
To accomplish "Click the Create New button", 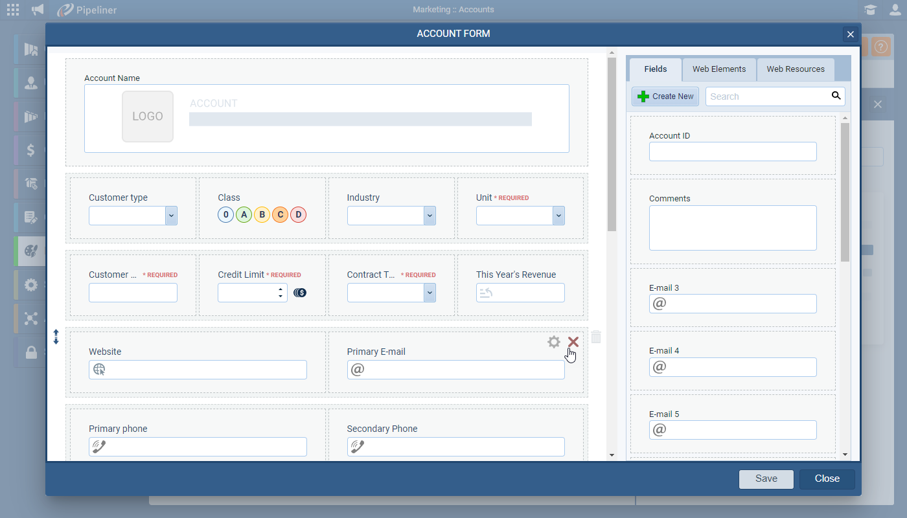I will click(665, 96).
